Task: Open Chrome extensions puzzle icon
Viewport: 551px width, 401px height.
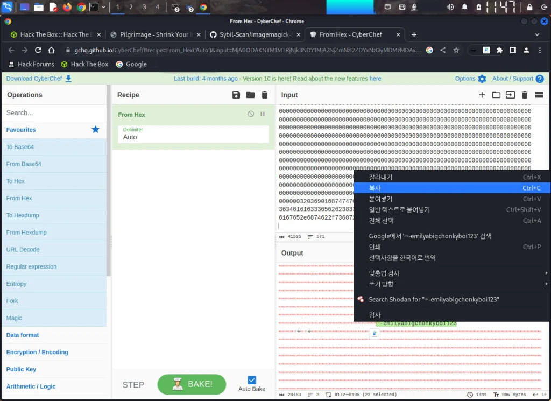Action: point(499,50)
